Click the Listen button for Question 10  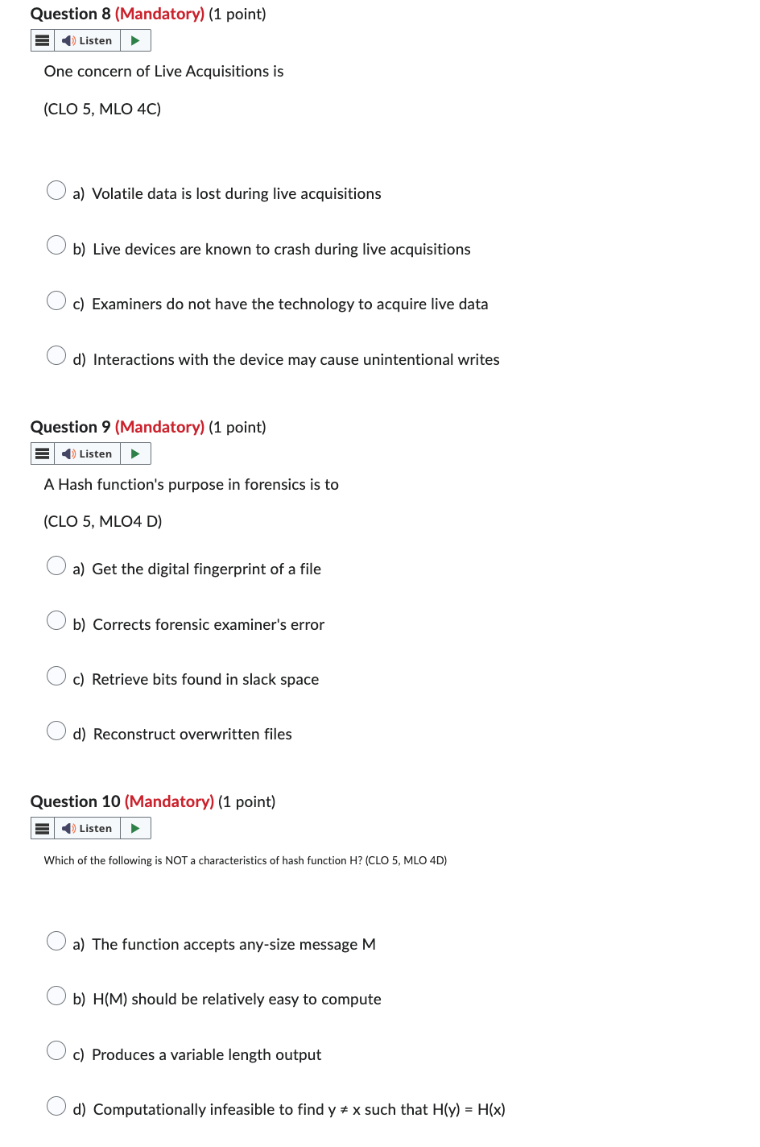89,828
